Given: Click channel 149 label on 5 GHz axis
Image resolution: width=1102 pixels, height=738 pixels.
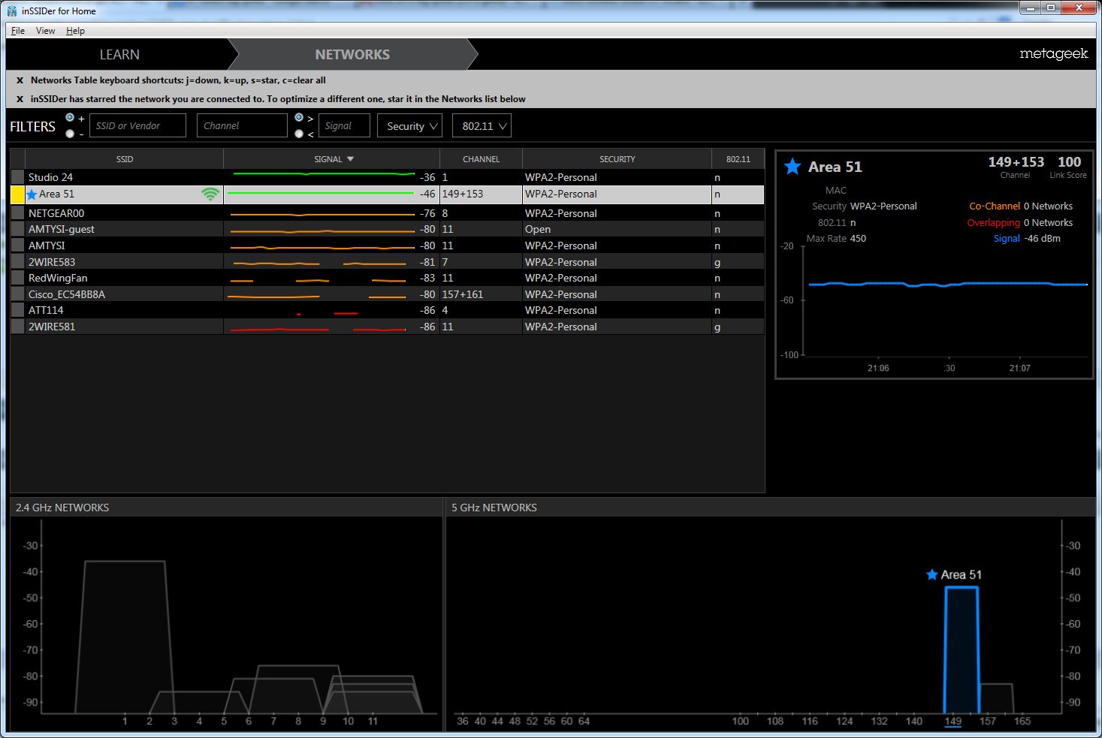Looking at the screenshot, I should point(953,721).
